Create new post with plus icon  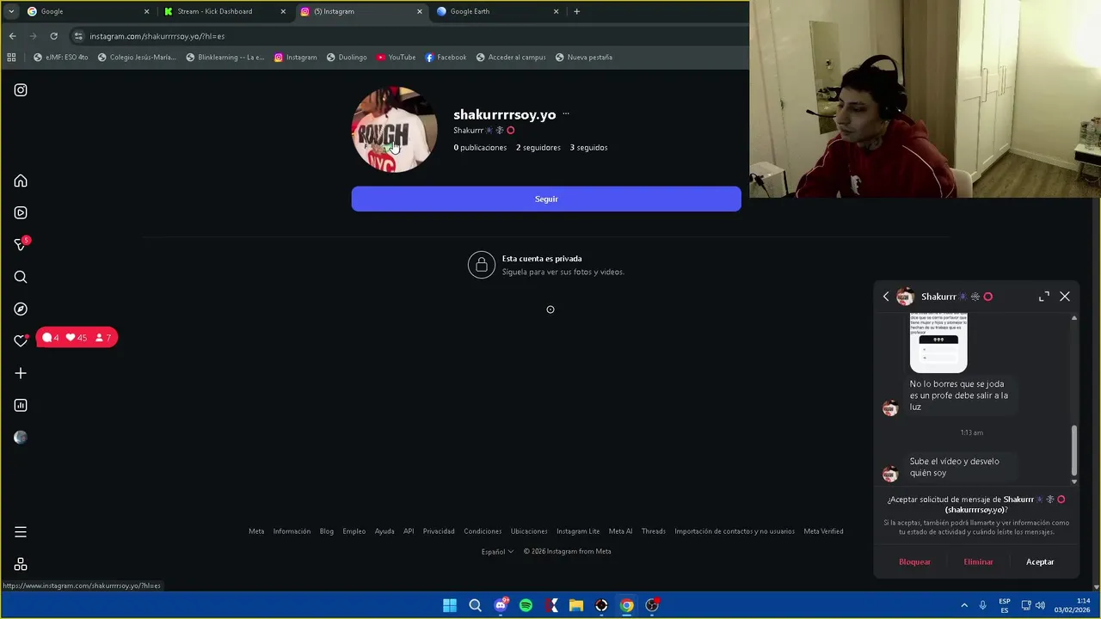21,373
